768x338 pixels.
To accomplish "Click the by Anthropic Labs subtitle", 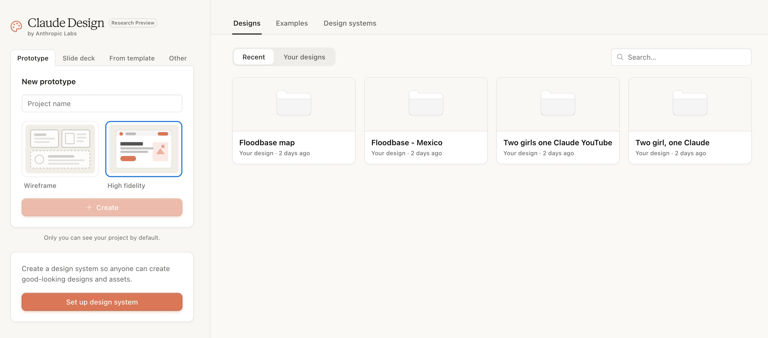I will point(52,34).
